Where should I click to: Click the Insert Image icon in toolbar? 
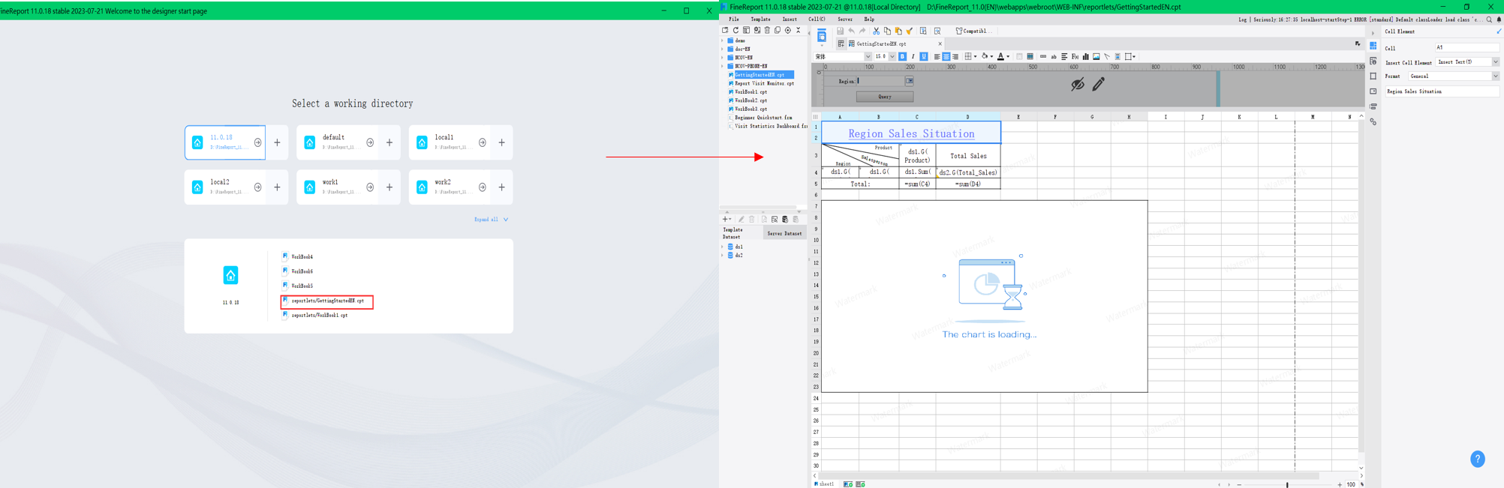pyautogui.click(x=1096, y=56)
